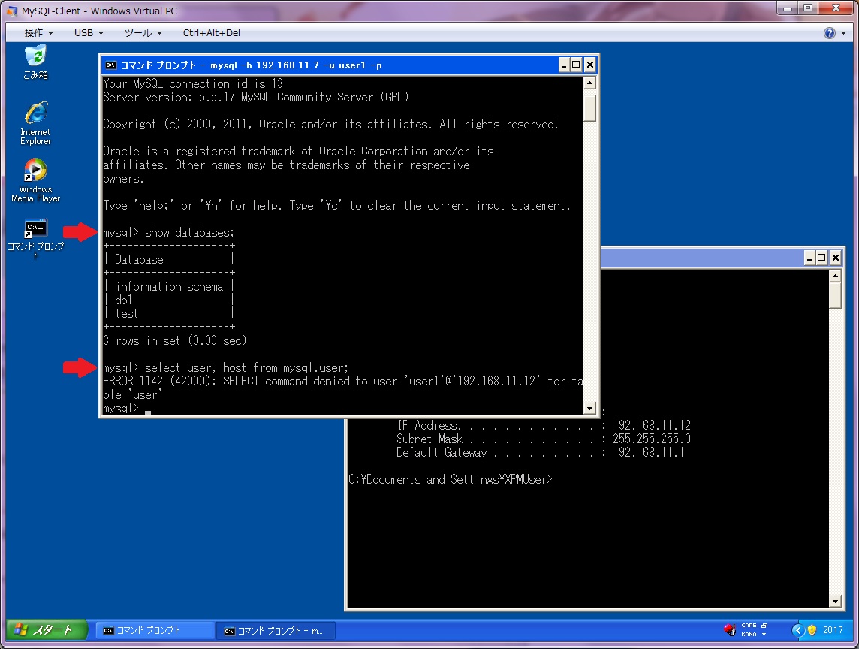Click the "information_schema" database row
This screenshot has height=649, width=859.
169,287
